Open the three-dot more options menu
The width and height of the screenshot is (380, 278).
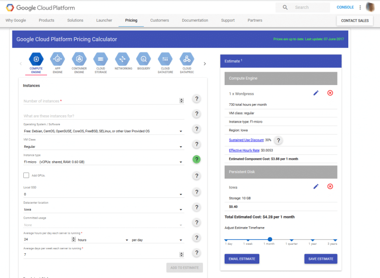[360, 7]
